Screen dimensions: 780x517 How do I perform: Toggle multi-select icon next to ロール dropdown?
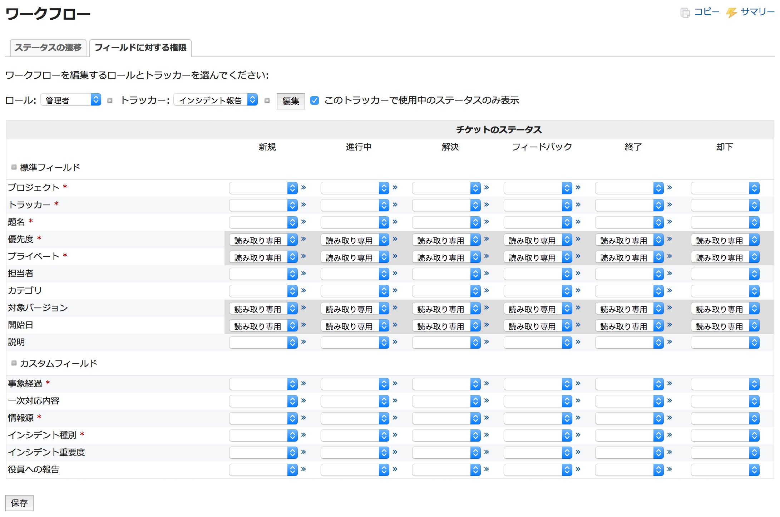click(110, 100)
